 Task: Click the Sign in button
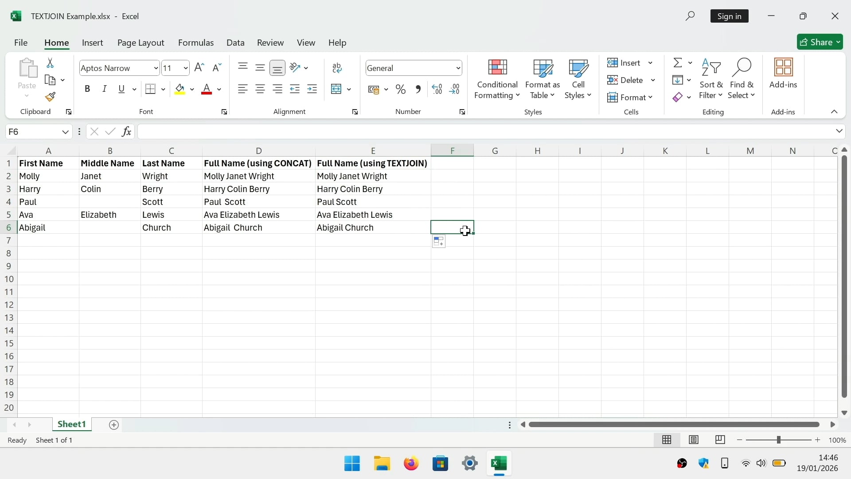click(x=729, y=16)
